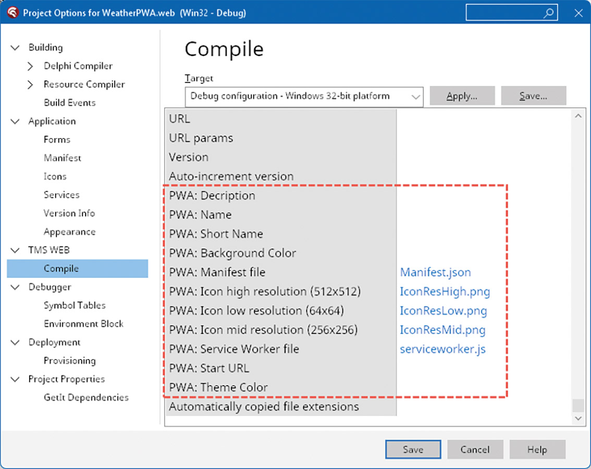Go to GetIt Dependencies page
This screenshot has width=591, height=469.
pyautogui.click(x=86, y=398)
